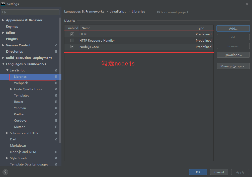
Task: Select the Prettier settings entry
Action: coord(19,114)
